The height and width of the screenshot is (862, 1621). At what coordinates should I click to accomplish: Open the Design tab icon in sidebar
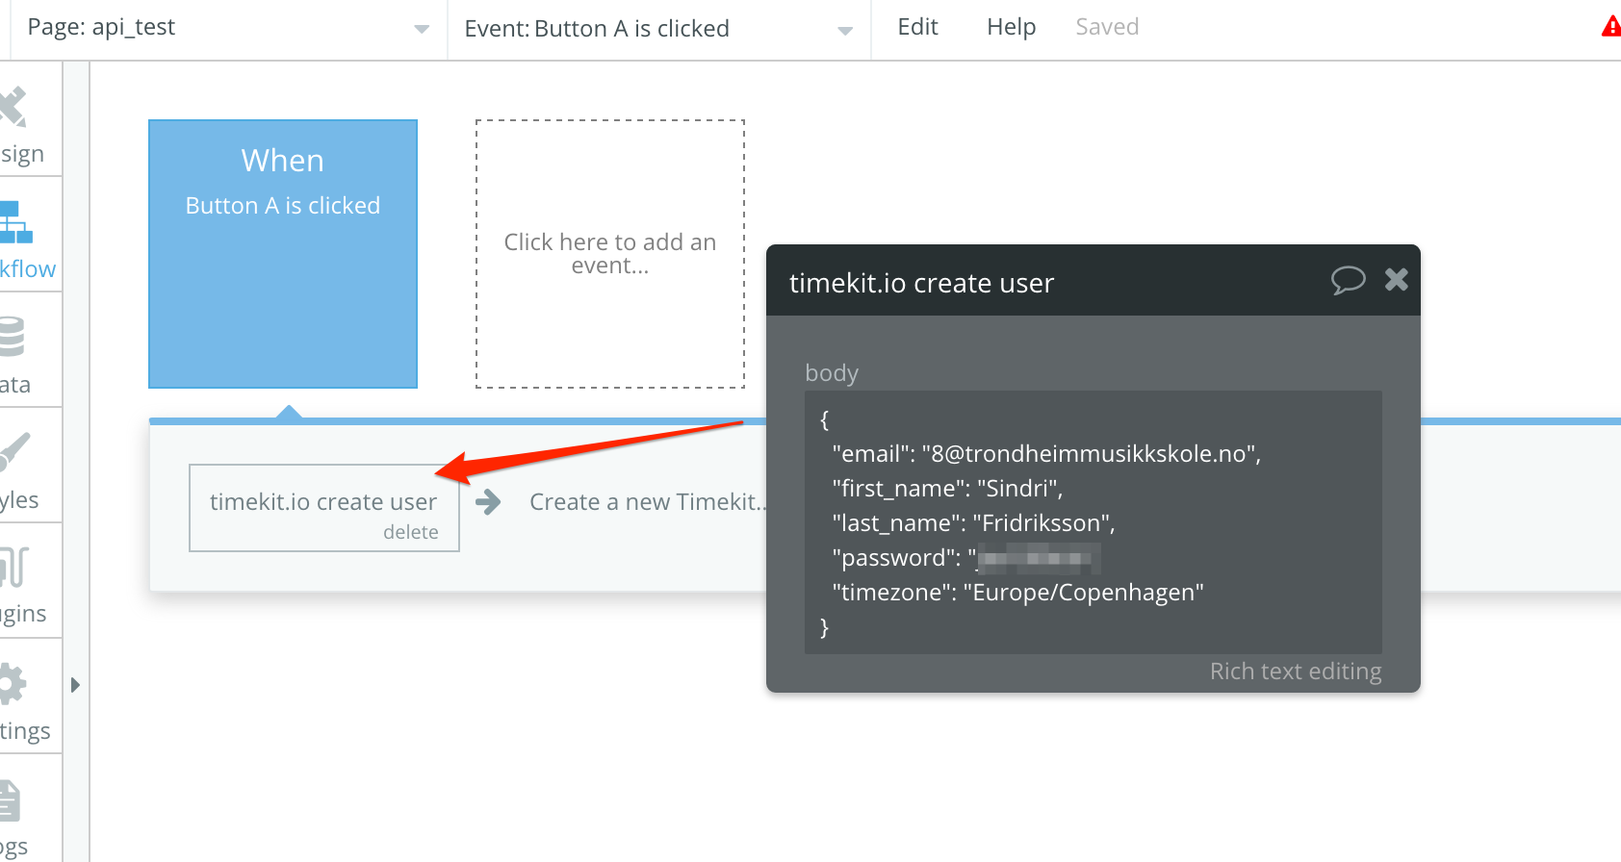[x=13, y=108]
